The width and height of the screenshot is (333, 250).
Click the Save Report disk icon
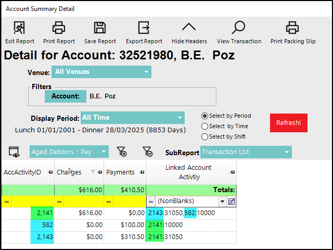(x=99, y=28)
